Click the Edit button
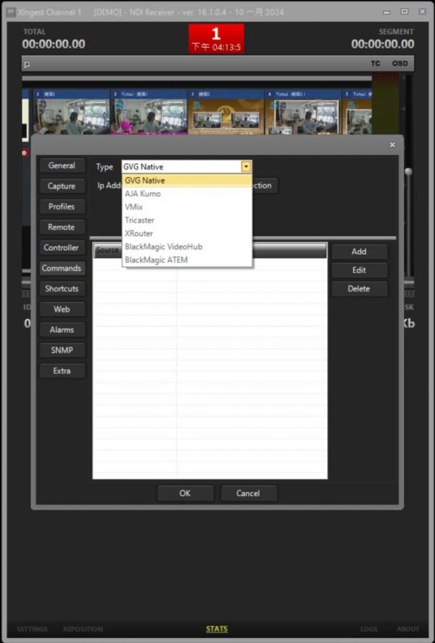This screenshot has width=435, height=643. (359, 270)
